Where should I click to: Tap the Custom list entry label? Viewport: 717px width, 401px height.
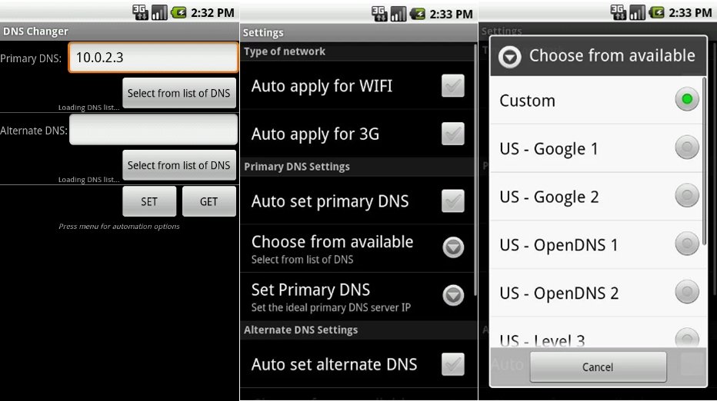point(527,101)
